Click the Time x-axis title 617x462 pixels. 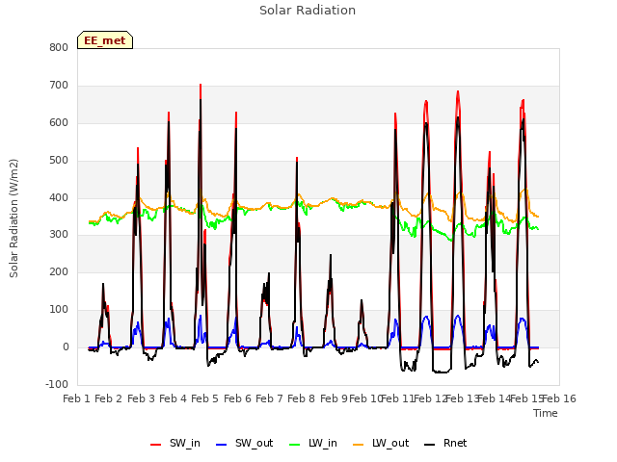(x=546, y=413)
